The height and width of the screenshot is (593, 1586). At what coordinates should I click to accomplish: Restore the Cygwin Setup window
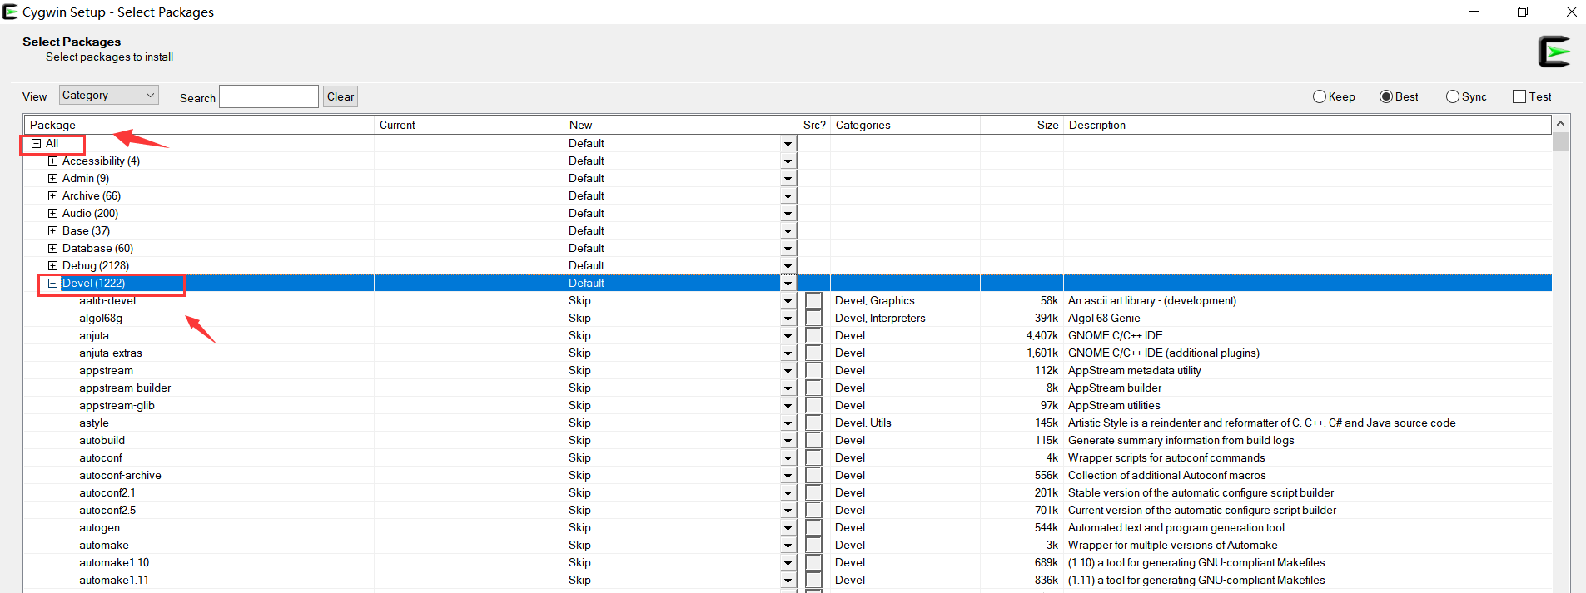pyautogui.click(x=1523, y=12)
